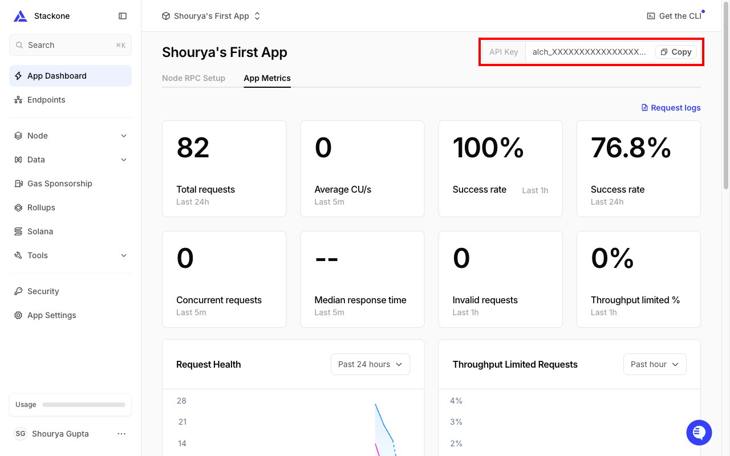Click the document icon beside Request logs
This screenshot has height=456, width=730.
point(644,108)
